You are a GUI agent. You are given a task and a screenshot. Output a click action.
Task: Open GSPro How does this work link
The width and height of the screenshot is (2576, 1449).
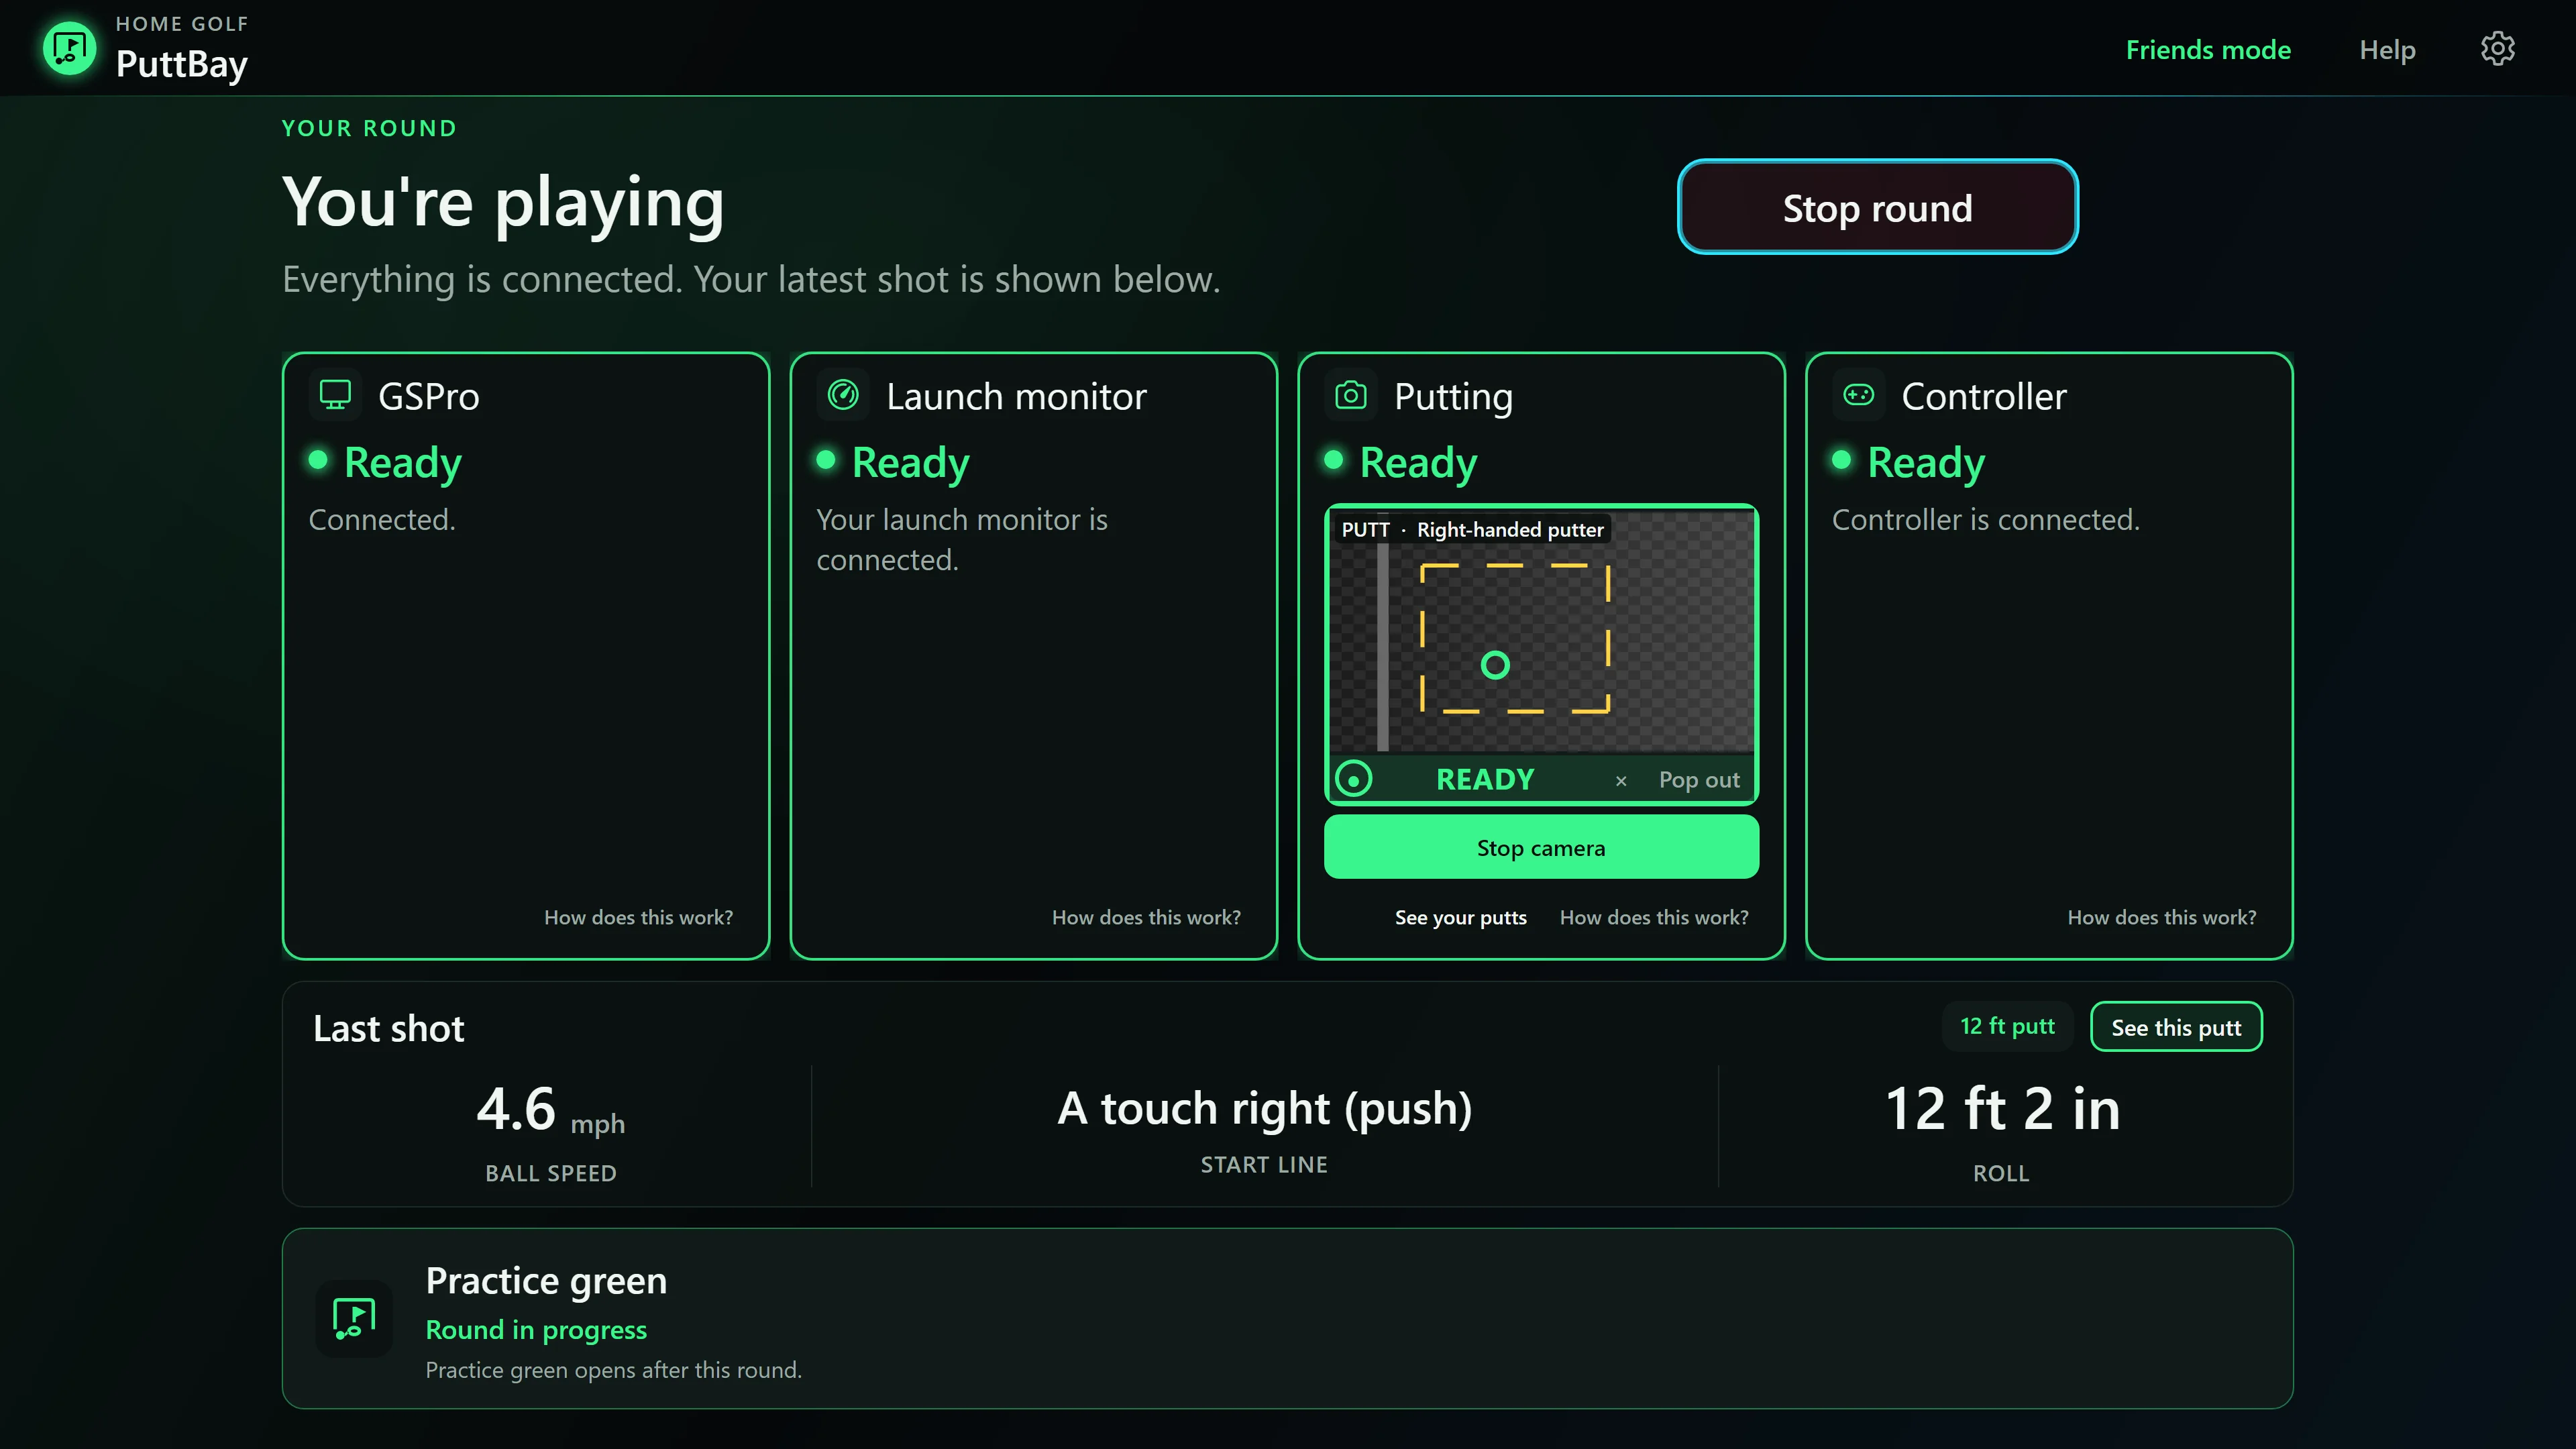[638, 917]
